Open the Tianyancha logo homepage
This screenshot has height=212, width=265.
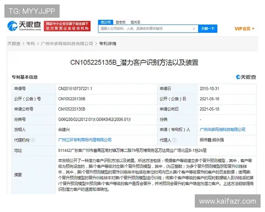tap(24, 26)
